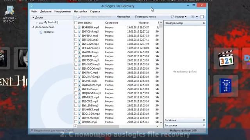Image resolution: width=250 pixels, height=140 pixels.
Task: Select the 15.06.2013 21:25:37 date cell
Action: [138, 28]
